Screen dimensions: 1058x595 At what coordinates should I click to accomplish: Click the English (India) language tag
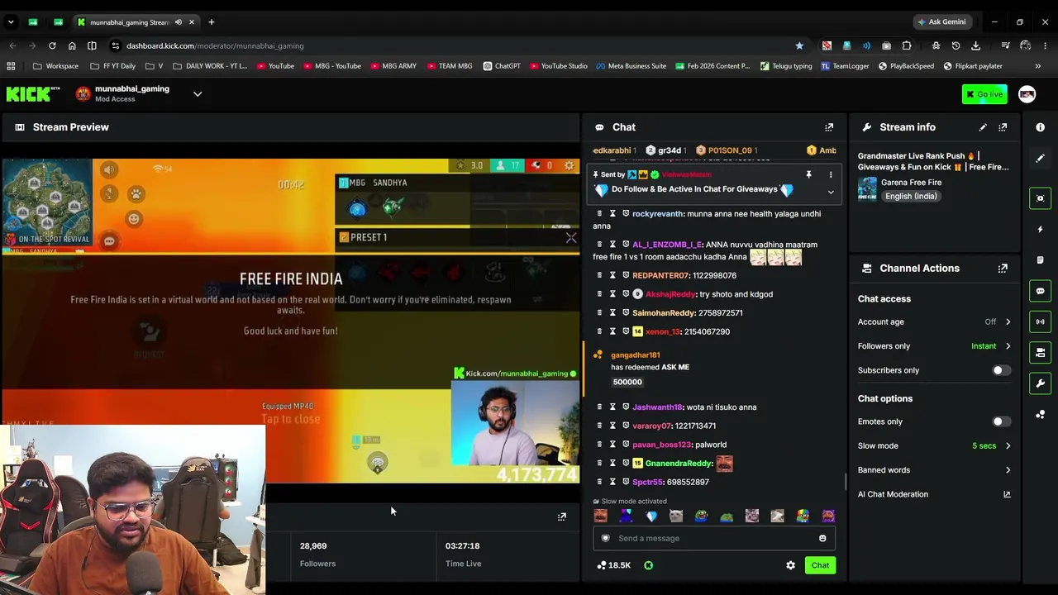tap(911, 197)
